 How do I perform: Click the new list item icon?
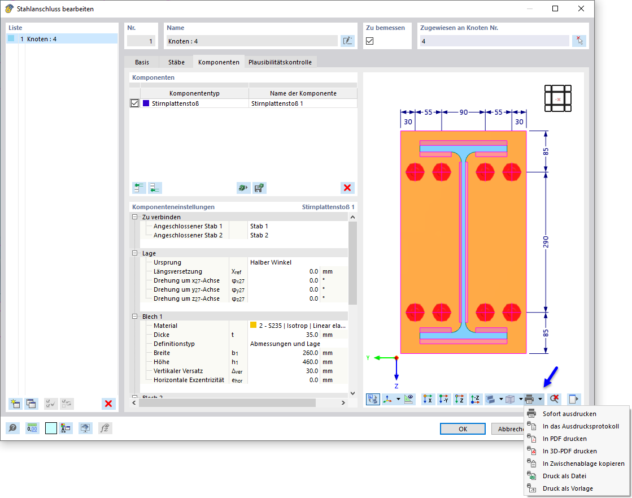pos(15,404)
